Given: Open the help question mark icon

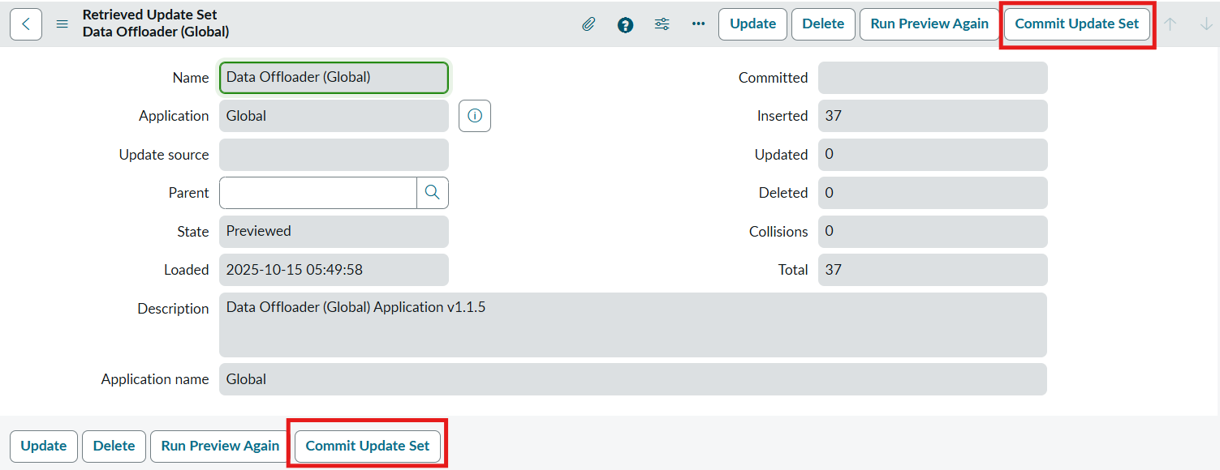Looking at the screenshot, I should (625, 24).
